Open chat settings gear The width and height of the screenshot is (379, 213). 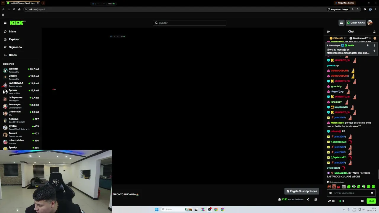(362, 201)
